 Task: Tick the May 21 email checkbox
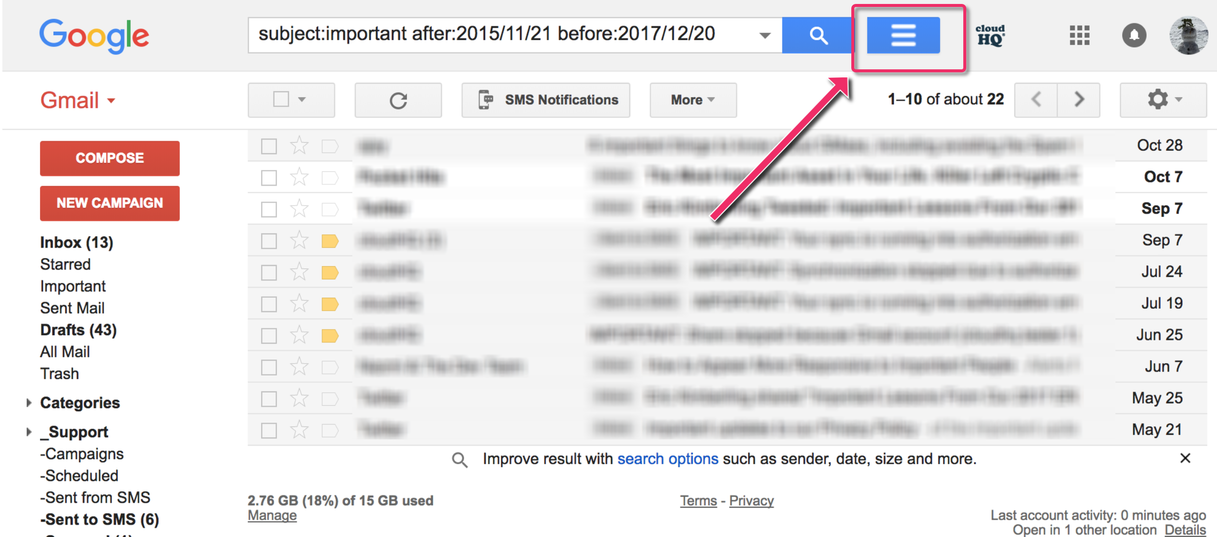point(269,430)
